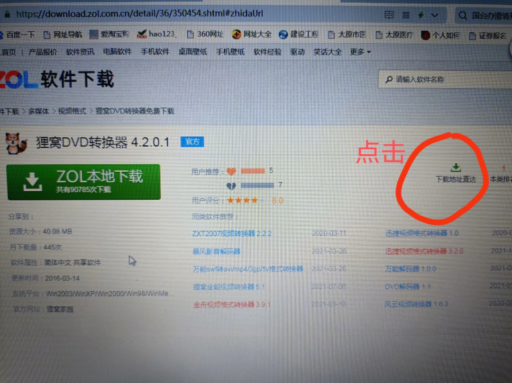Click the page URL in address bar
The image size is (512, 383).
tap(139, 14)
